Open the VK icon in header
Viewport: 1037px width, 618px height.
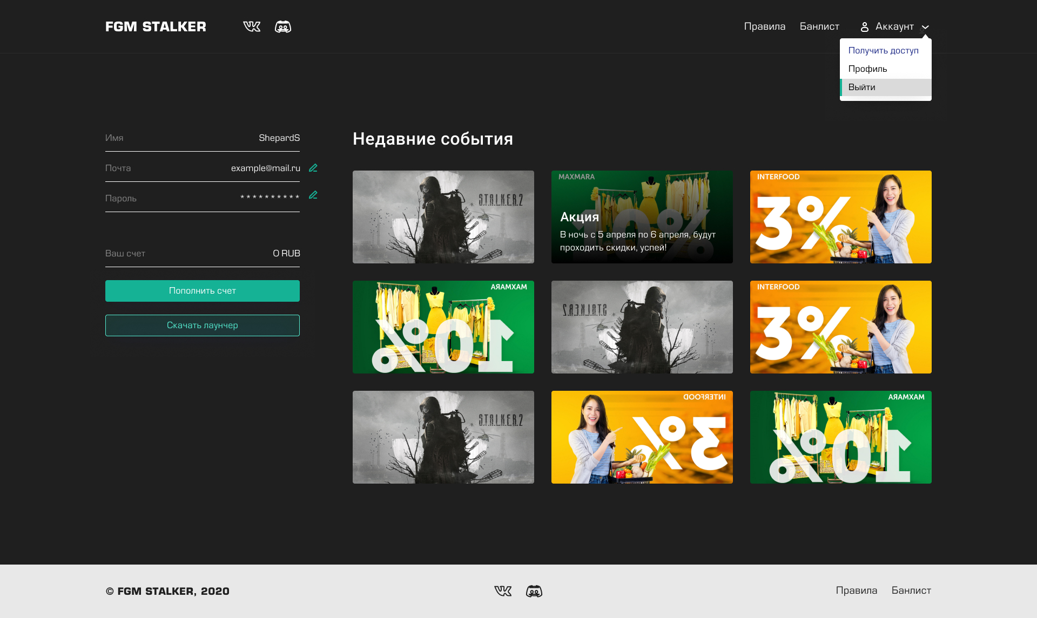(252, 26)
